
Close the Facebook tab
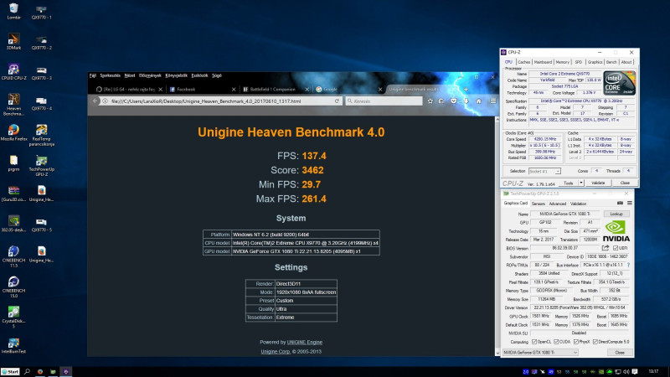[x=234, y=90]
